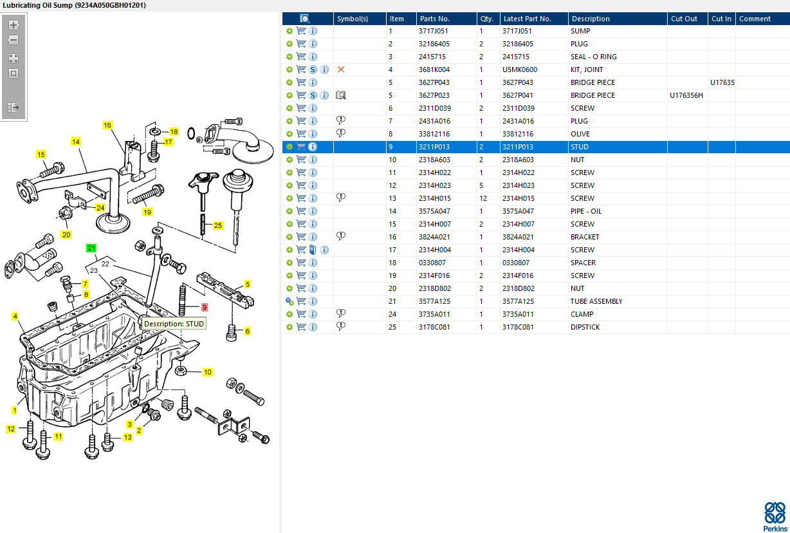This screenshot has height=533, width=790.
Task: Open info for PLUG 32186405
Action: [x=313, y=44]
